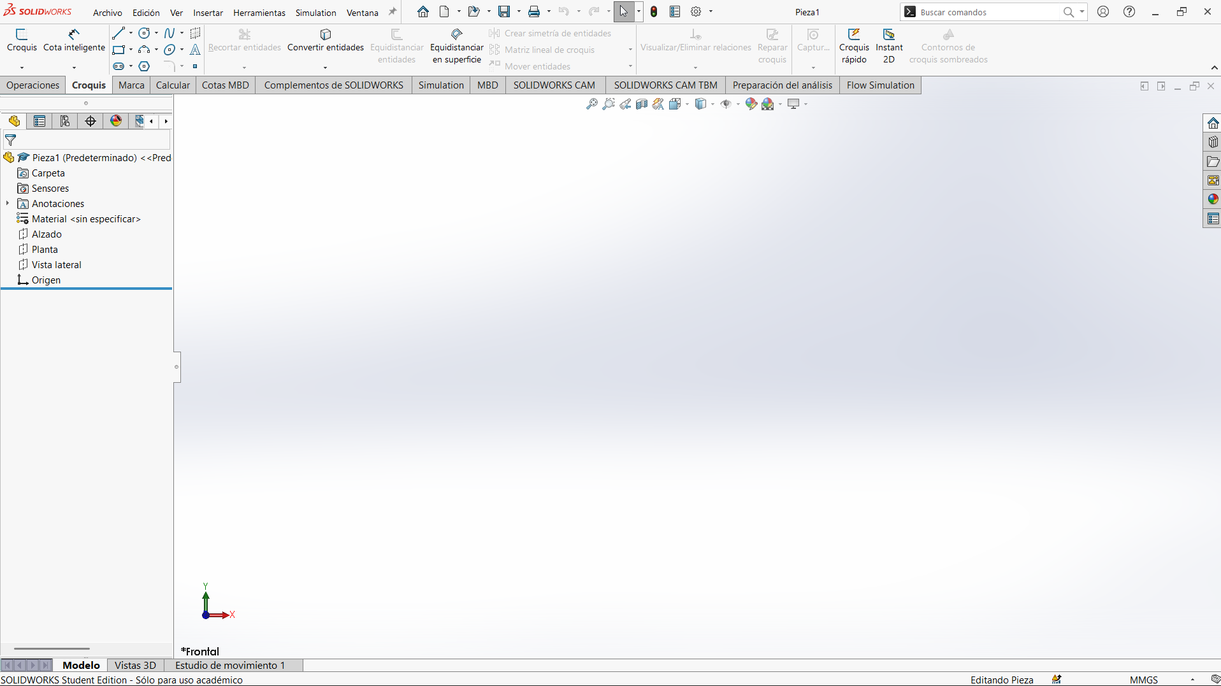Pin the menu bar
The image size is (1221, 686).
click(393, 11)
